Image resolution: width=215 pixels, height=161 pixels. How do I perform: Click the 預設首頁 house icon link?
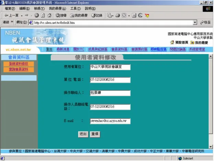[x=172, y=42]
